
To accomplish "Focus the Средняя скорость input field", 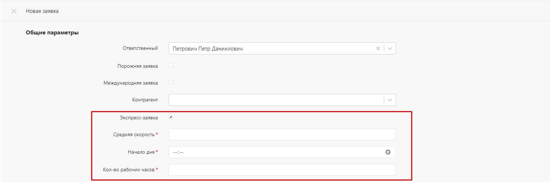I will [282, 134].
